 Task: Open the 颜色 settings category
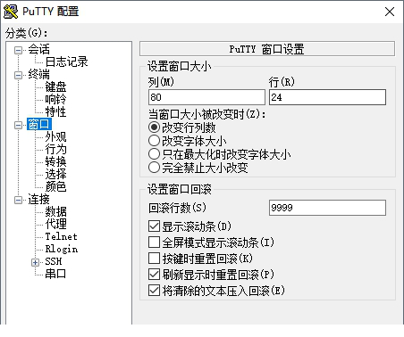click(55, 186)
